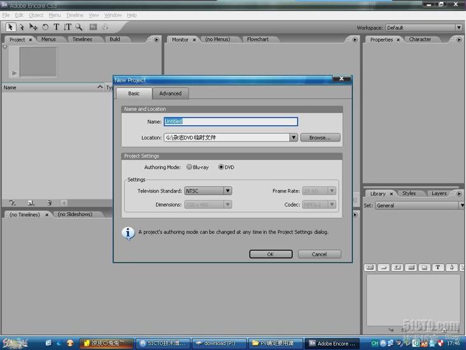
Task: Select the Direct Select tool
Action: (22, 27)
